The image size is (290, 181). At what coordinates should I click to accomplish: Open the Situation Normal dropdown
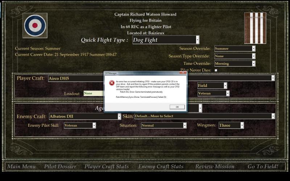coord(164,125)
